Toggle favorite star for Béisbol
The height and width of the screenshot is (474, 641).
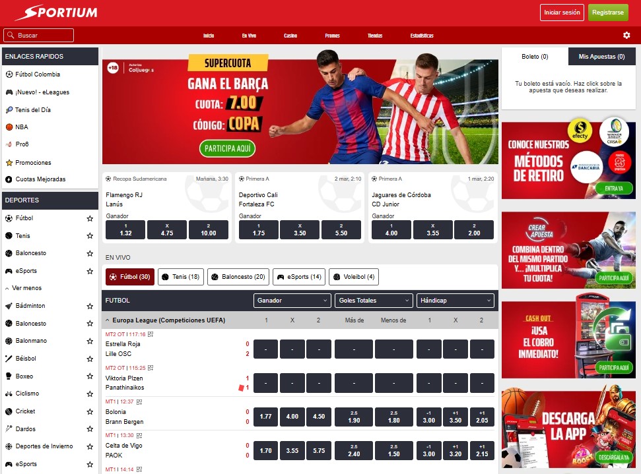coord(90,359)
